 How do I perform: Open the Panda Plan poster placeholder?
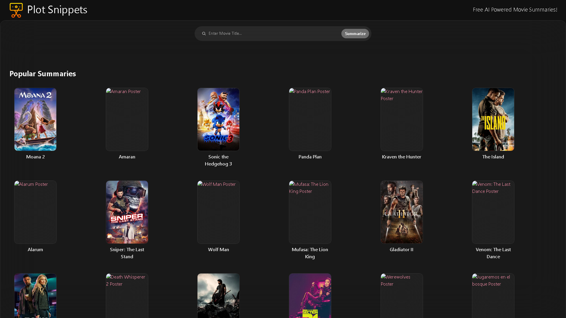pyautogui.click(x=310, y=119)
